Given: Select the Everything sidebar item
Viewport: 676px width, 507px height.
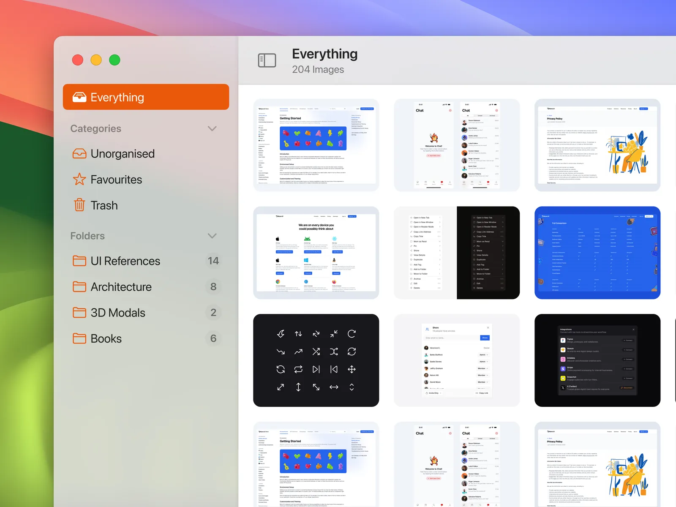Looking at the screenshot, I should click(x=146, y=97).
